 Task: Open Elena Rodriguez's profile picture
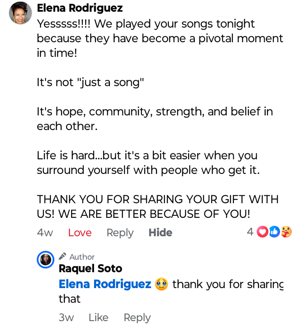coord(20,13)
